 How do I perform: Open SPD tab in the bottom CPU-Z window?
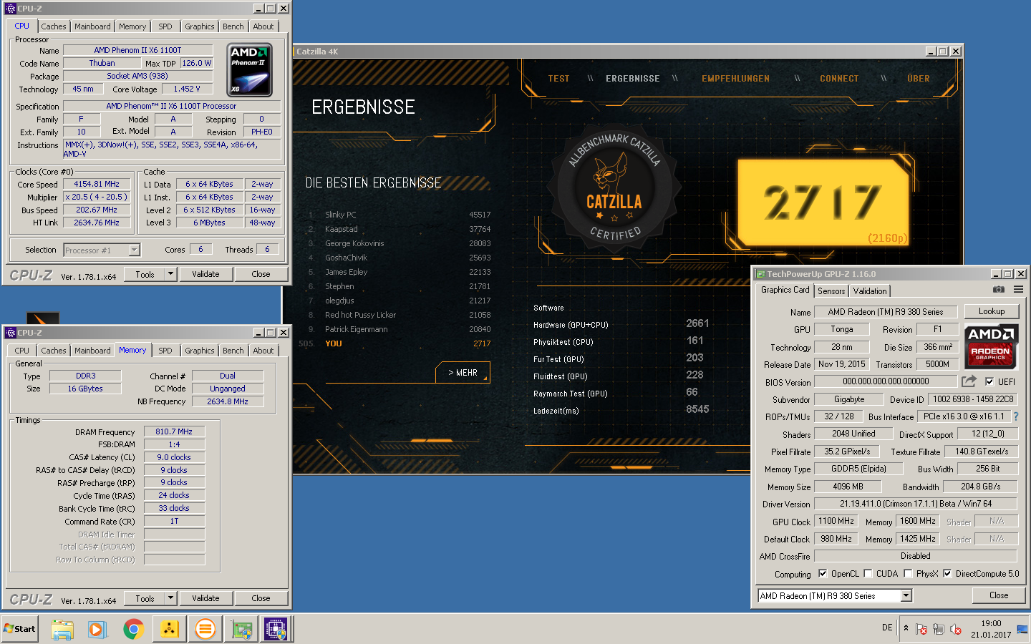click(165, 351)
